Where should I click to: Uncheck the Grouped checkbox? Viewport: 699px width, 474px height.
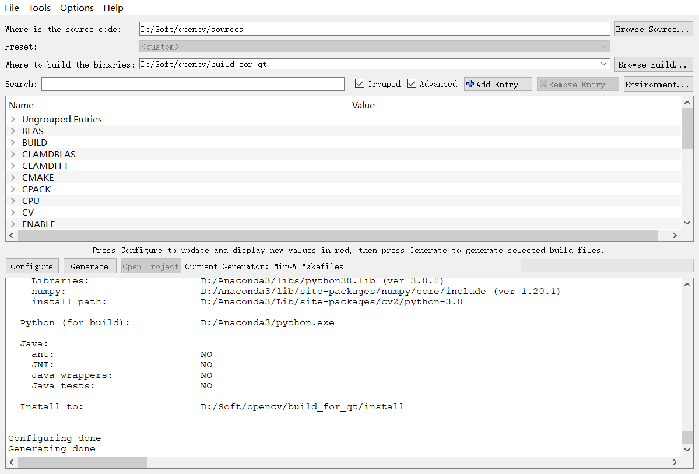tap(360, 83)
